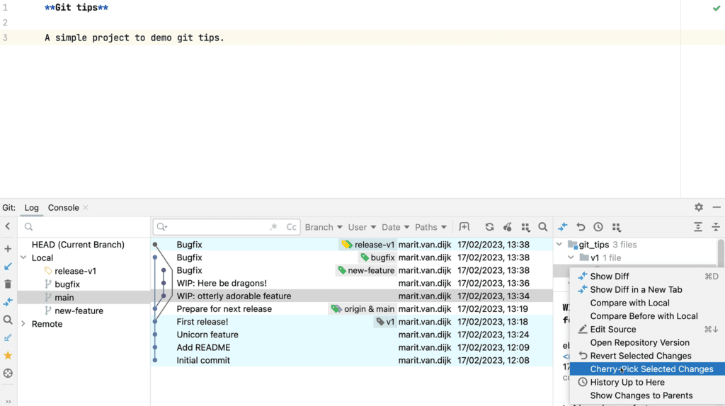725x406 pixels.
Task: Choose Open Repository Version
Action: [x=647, y=343]
